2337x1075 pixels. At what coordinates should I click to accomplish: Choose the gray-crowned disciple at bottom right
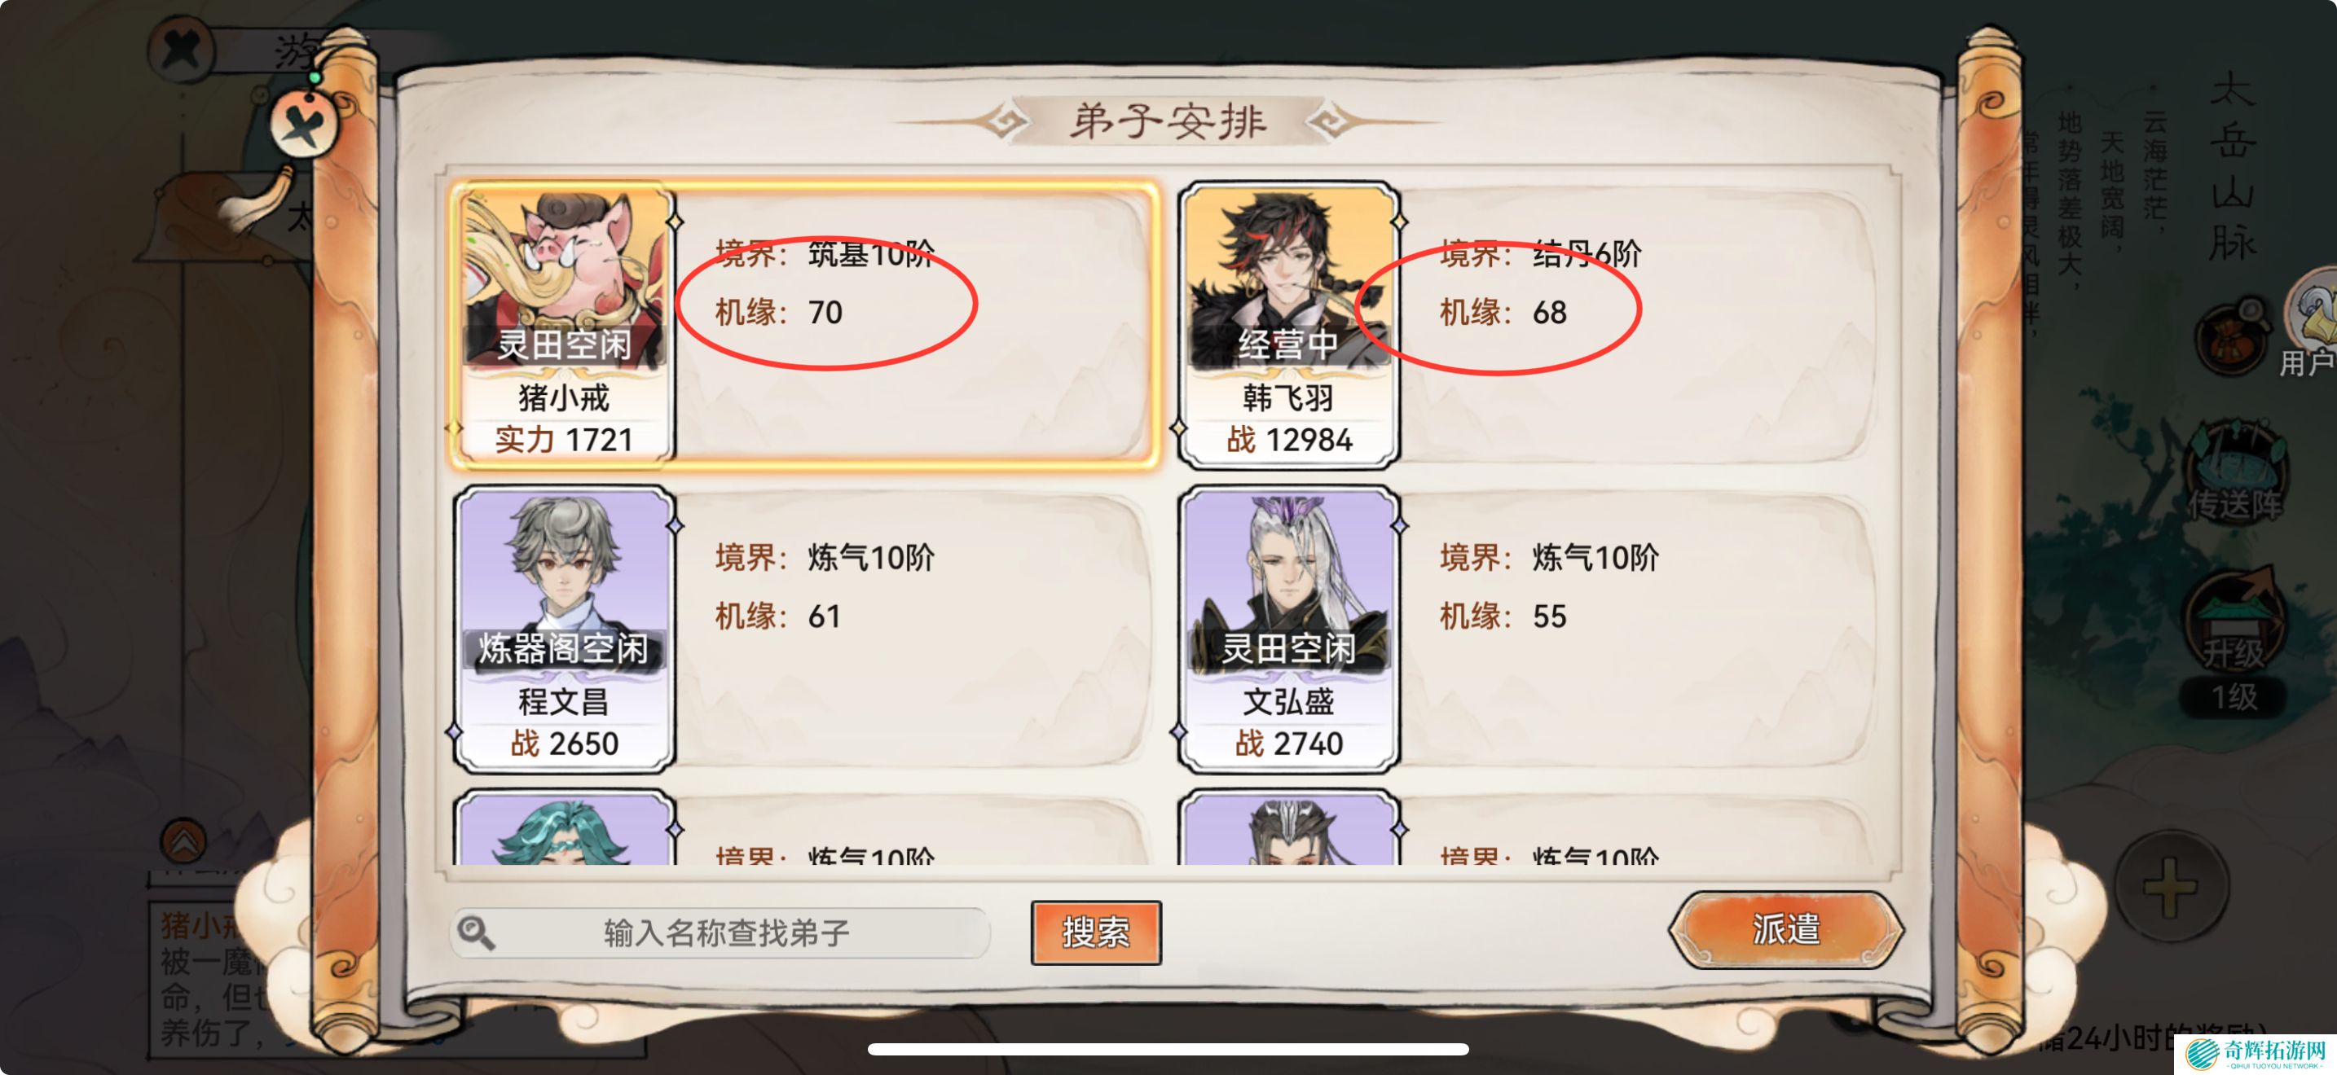click(1288, 828)
